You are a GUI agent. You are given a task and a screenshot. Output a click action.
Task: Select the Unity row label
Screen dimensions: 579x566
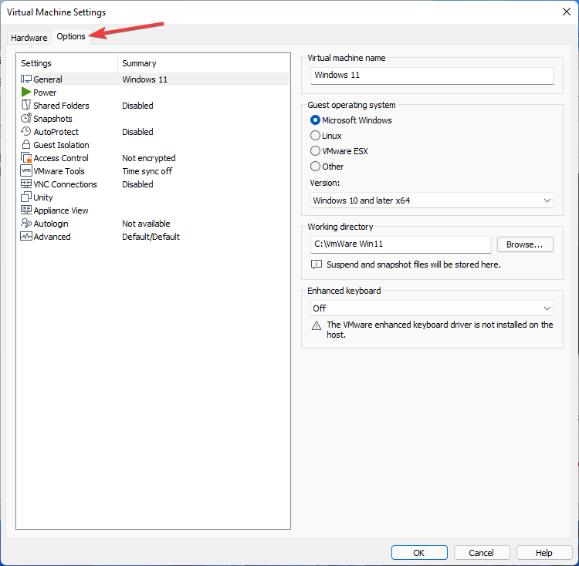click(x=42, y=197)
